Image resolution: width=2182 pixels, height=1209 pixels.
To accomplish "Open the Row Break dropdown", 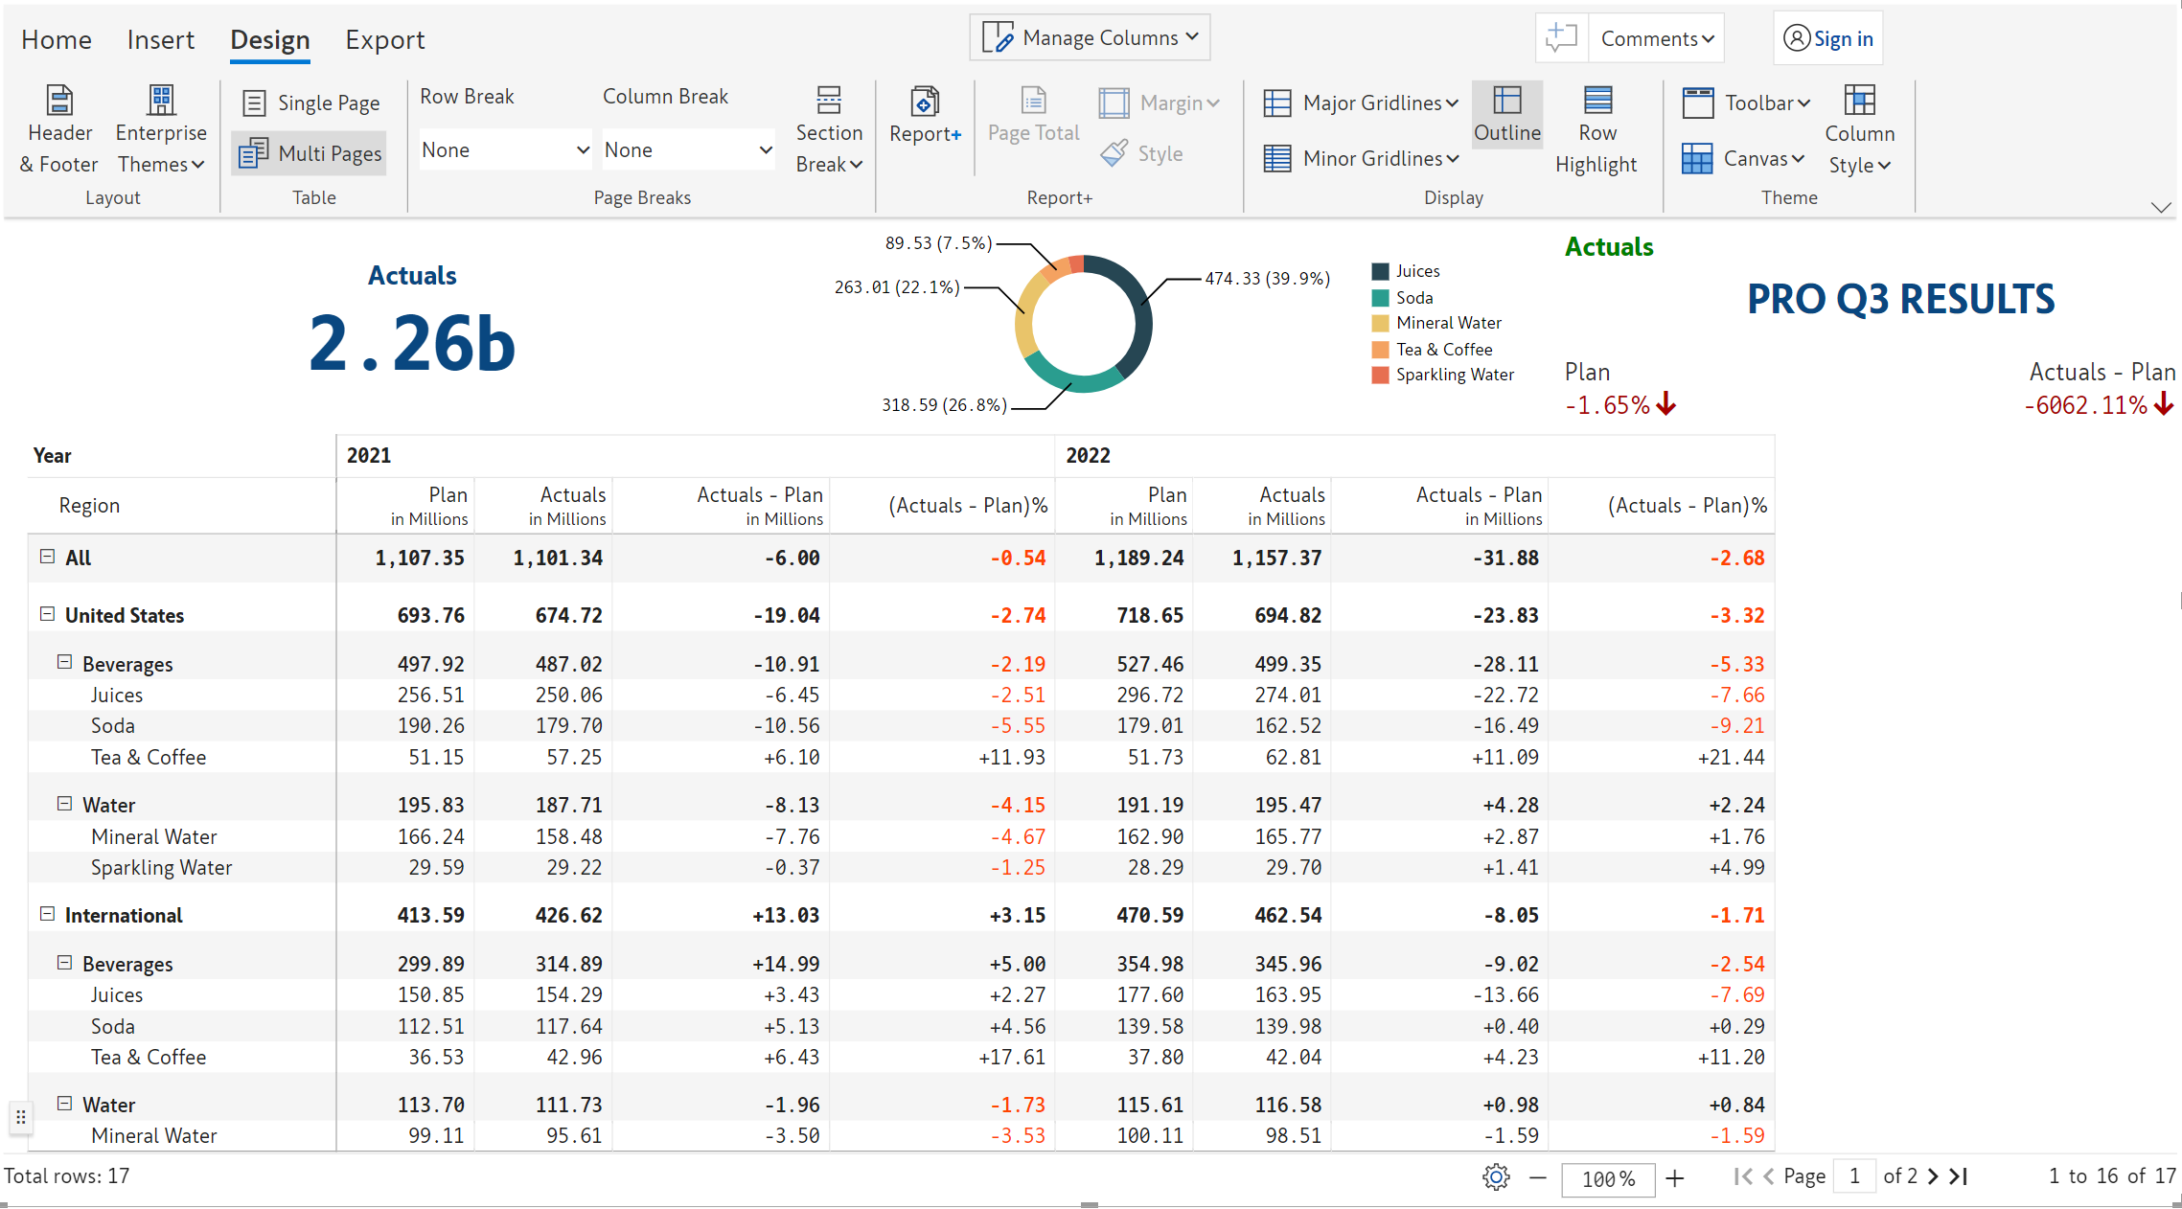I will point(505,150).
